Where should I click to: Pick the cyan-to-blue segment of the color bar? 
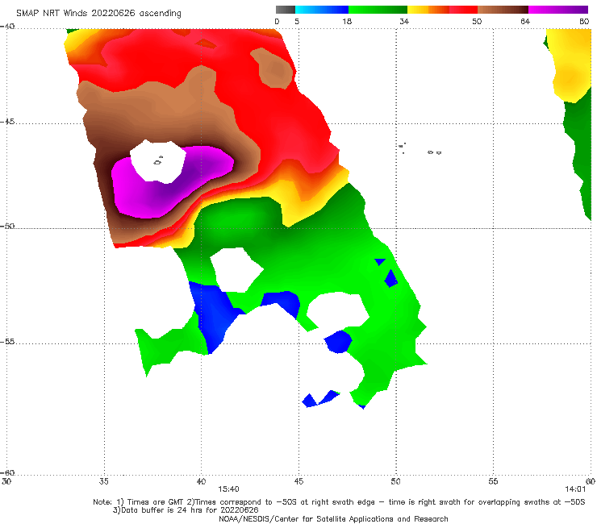(x=322, y=10)
